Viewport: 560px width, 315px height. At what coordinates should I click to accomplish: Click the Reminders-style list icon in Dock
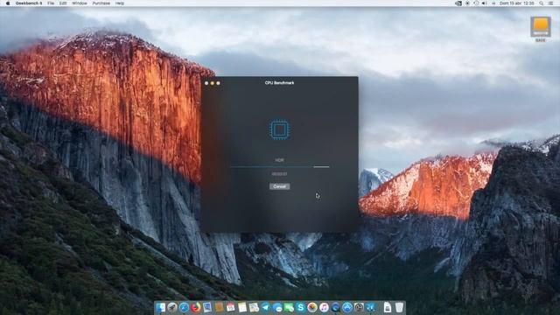pyautogui.click(x=254, y=307)
